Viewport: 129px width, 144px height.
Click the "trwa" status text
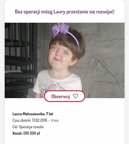click(55, 120)
